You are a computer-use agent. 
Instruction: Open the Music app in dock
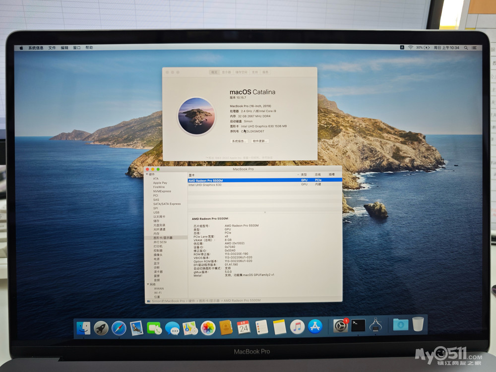click(x=297, y=327)
